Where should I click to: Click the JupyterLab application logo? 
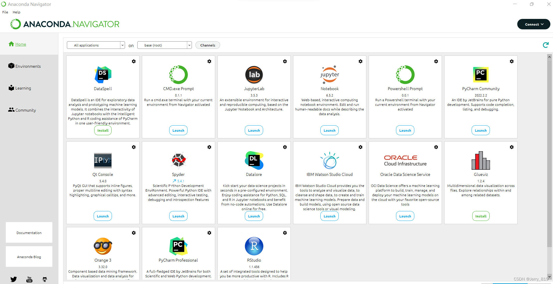click(254, 75)
